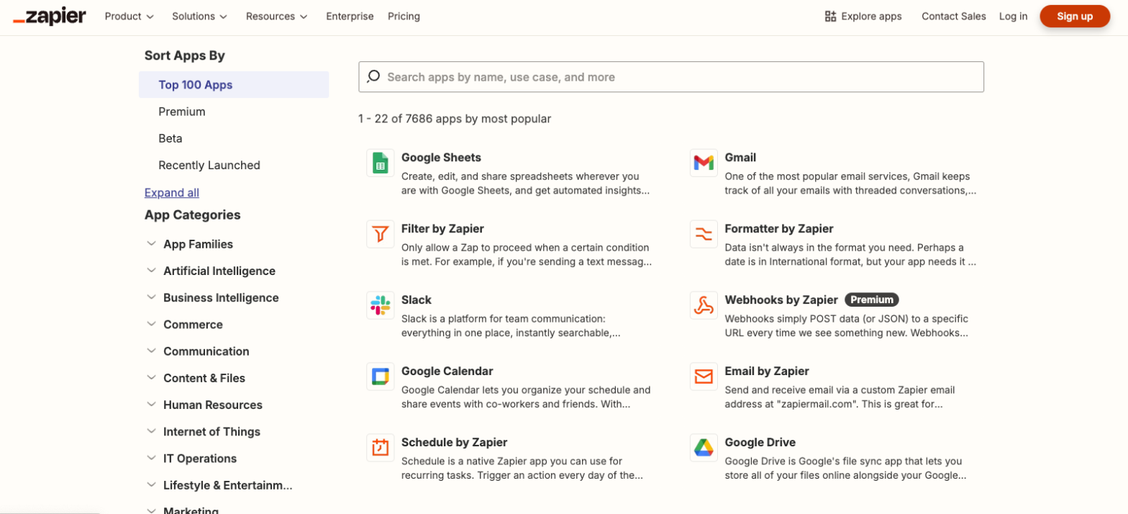Screen dimensions: 1128x514
Task: Click the Zapier logo
Action: (x=50, y=17)
